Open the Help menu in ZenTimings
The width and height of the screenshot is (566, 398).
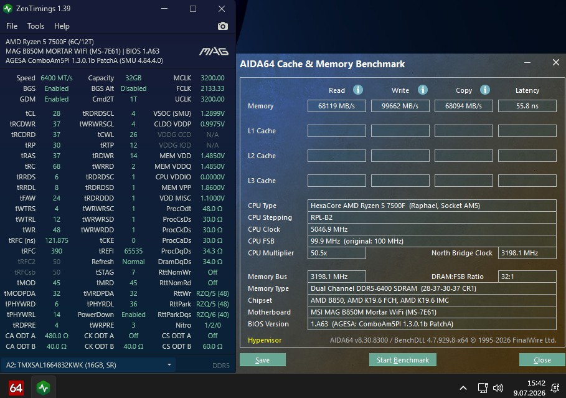coord(62,26)
